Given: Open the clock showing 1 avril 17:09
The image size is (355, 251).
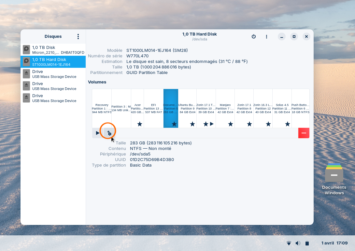Looking at the screenshot, I should (x=334, y=243).
